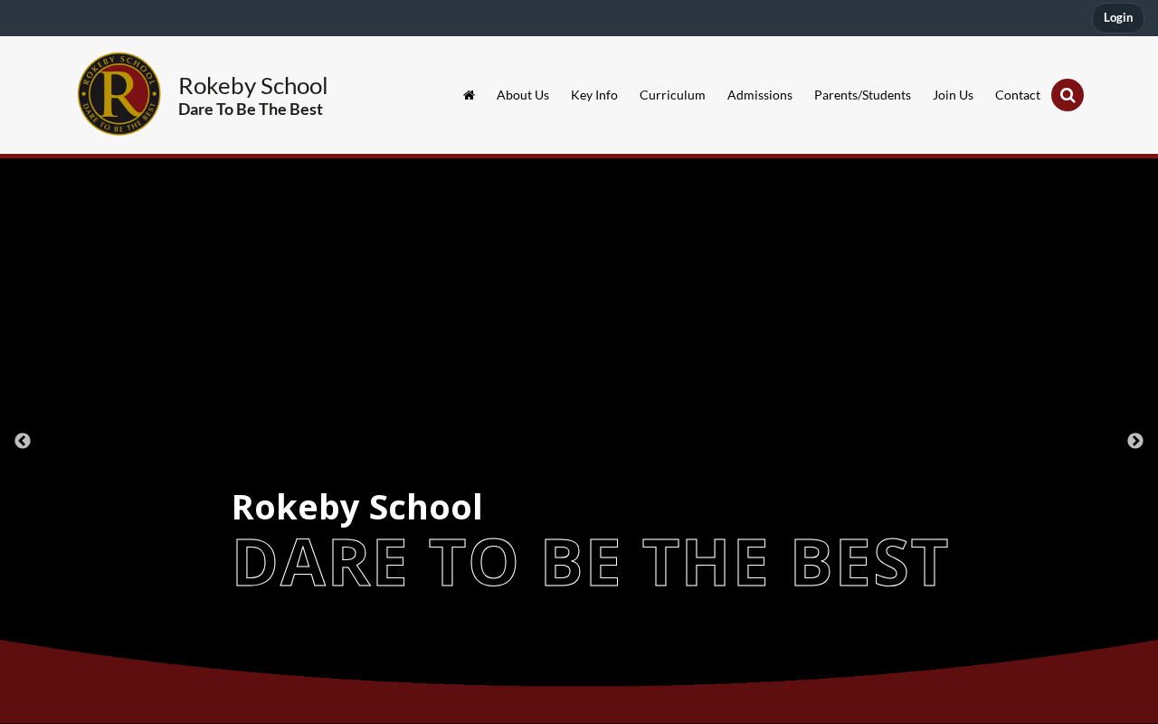Open the Admissions menu item
Viewport: 1158px width, 724px height.
coord(760,95)
